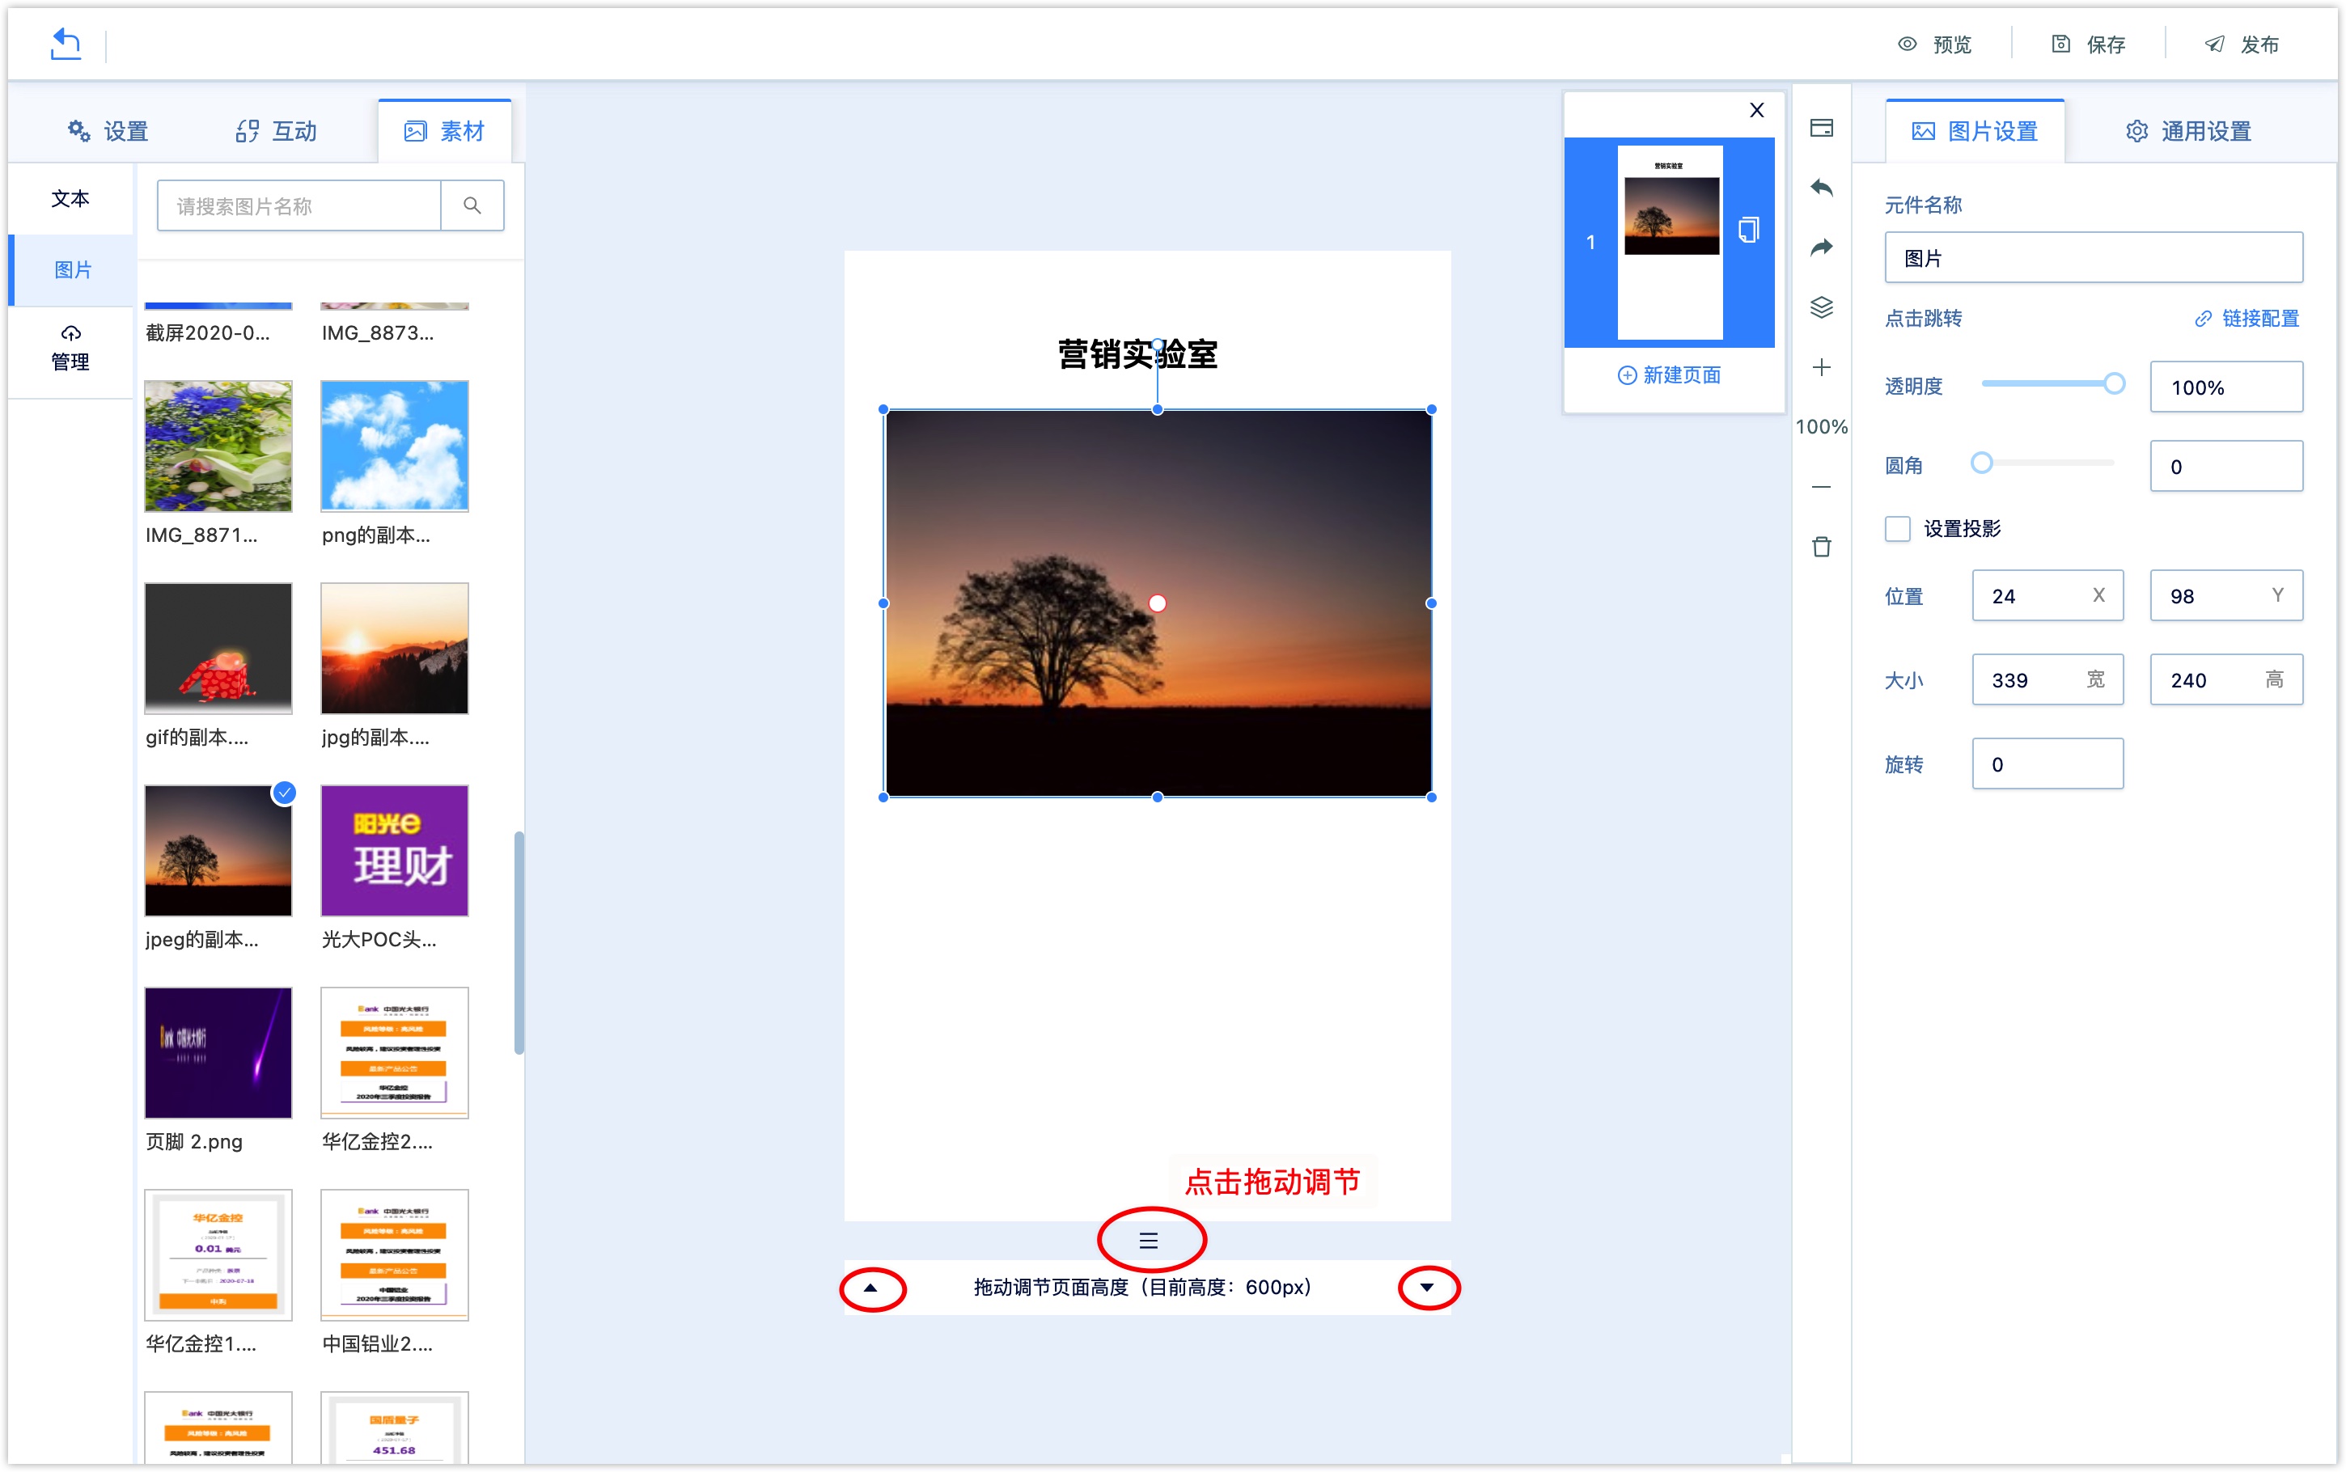This screenshot has height=1472, width=2346.
Task: Click the 圆角 value field
Action: coord(2225,467)
